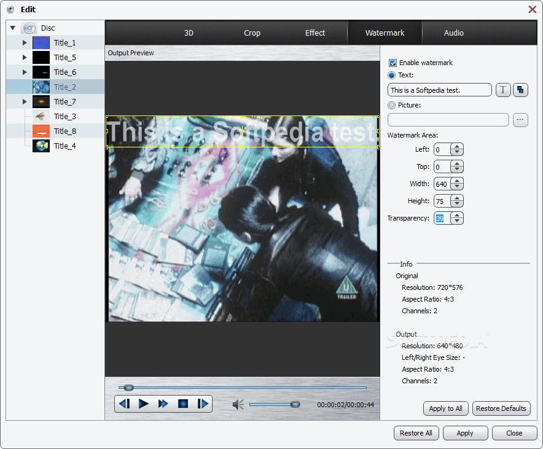Click the Disc icon in tree

(29, 28)
